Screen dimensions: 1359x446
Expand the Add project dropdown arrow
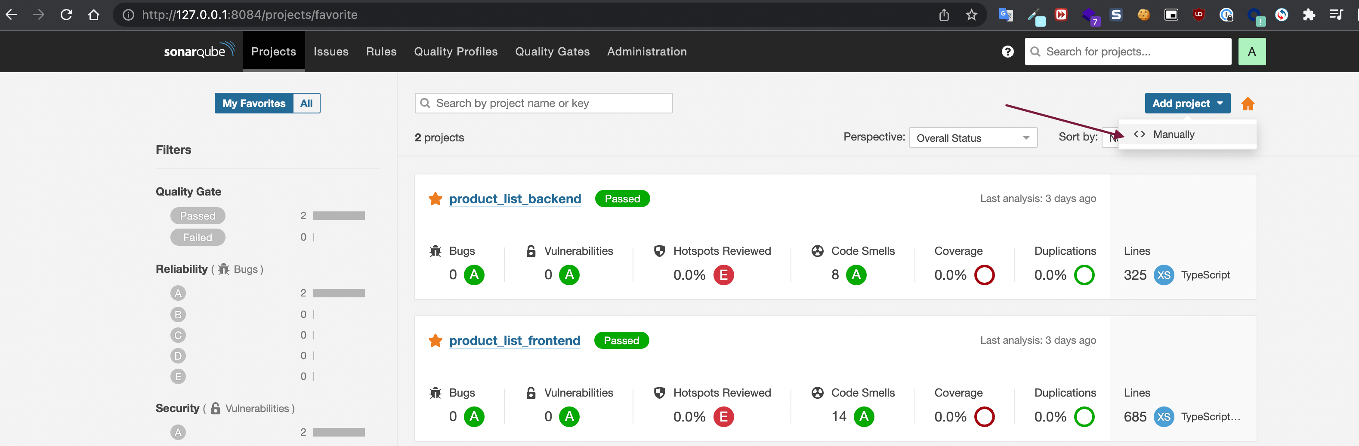[x=1220, y=103]
